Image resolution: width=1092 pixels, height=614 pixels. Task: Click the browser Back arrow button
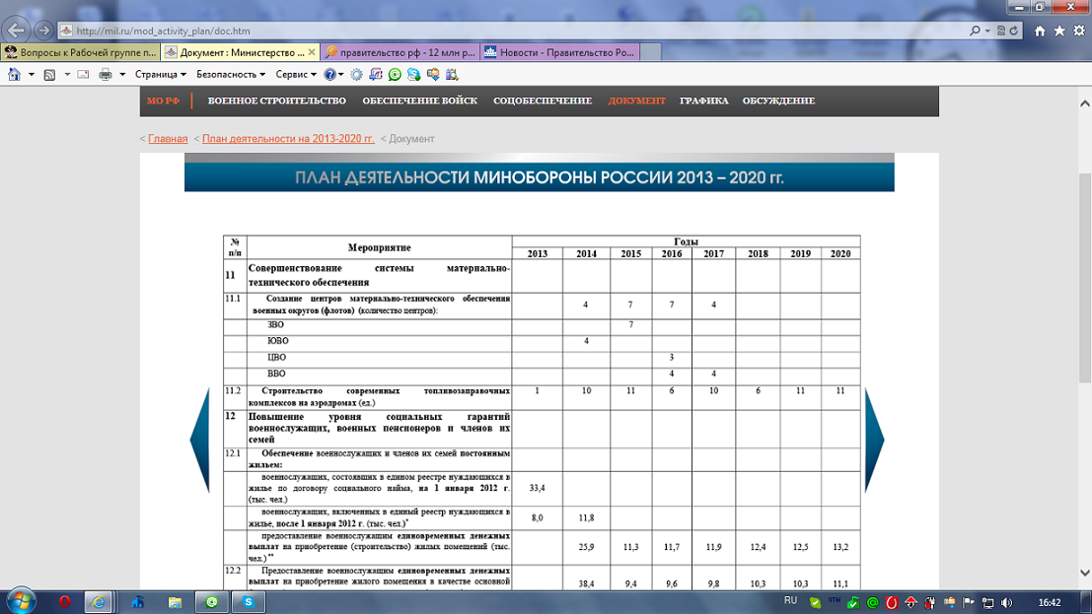[x=16, y=31]
